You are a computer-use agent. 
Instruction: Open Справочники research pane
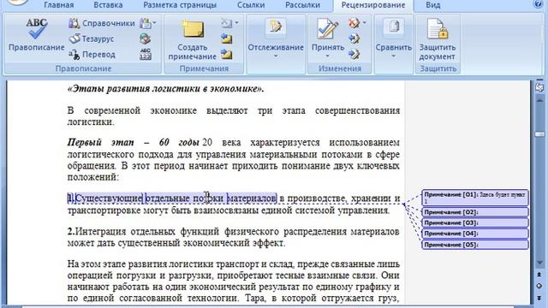[102, 23]
